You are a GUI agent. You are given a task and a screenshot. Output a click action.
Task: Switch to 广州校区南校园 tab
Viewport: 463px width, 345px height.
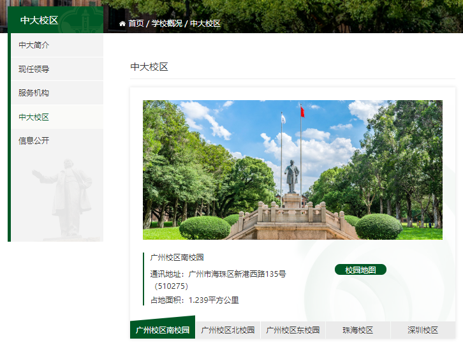(163, 330)
